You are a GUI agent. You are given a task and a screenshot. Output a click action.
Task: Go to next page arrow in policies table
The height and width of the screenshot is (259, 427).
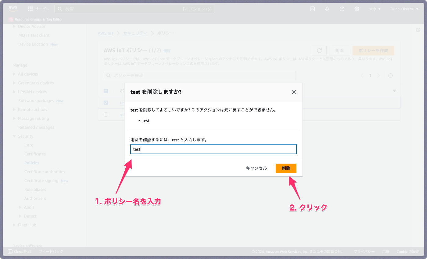pos(379,76)
